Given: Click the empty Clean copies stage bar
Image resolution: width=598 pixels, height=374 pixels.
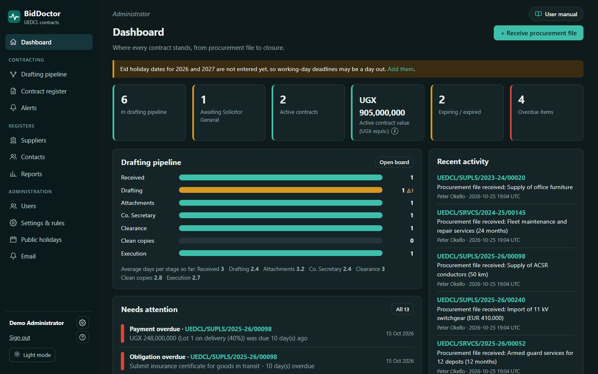Looking at the screenshot, I should (281, 241).
